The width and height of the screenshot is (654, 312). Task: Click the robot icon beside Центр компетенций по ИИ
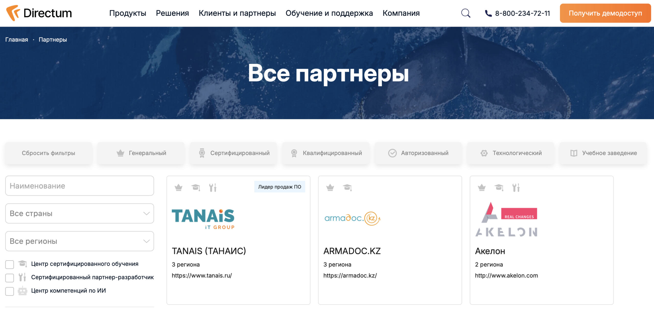(22, 291)
